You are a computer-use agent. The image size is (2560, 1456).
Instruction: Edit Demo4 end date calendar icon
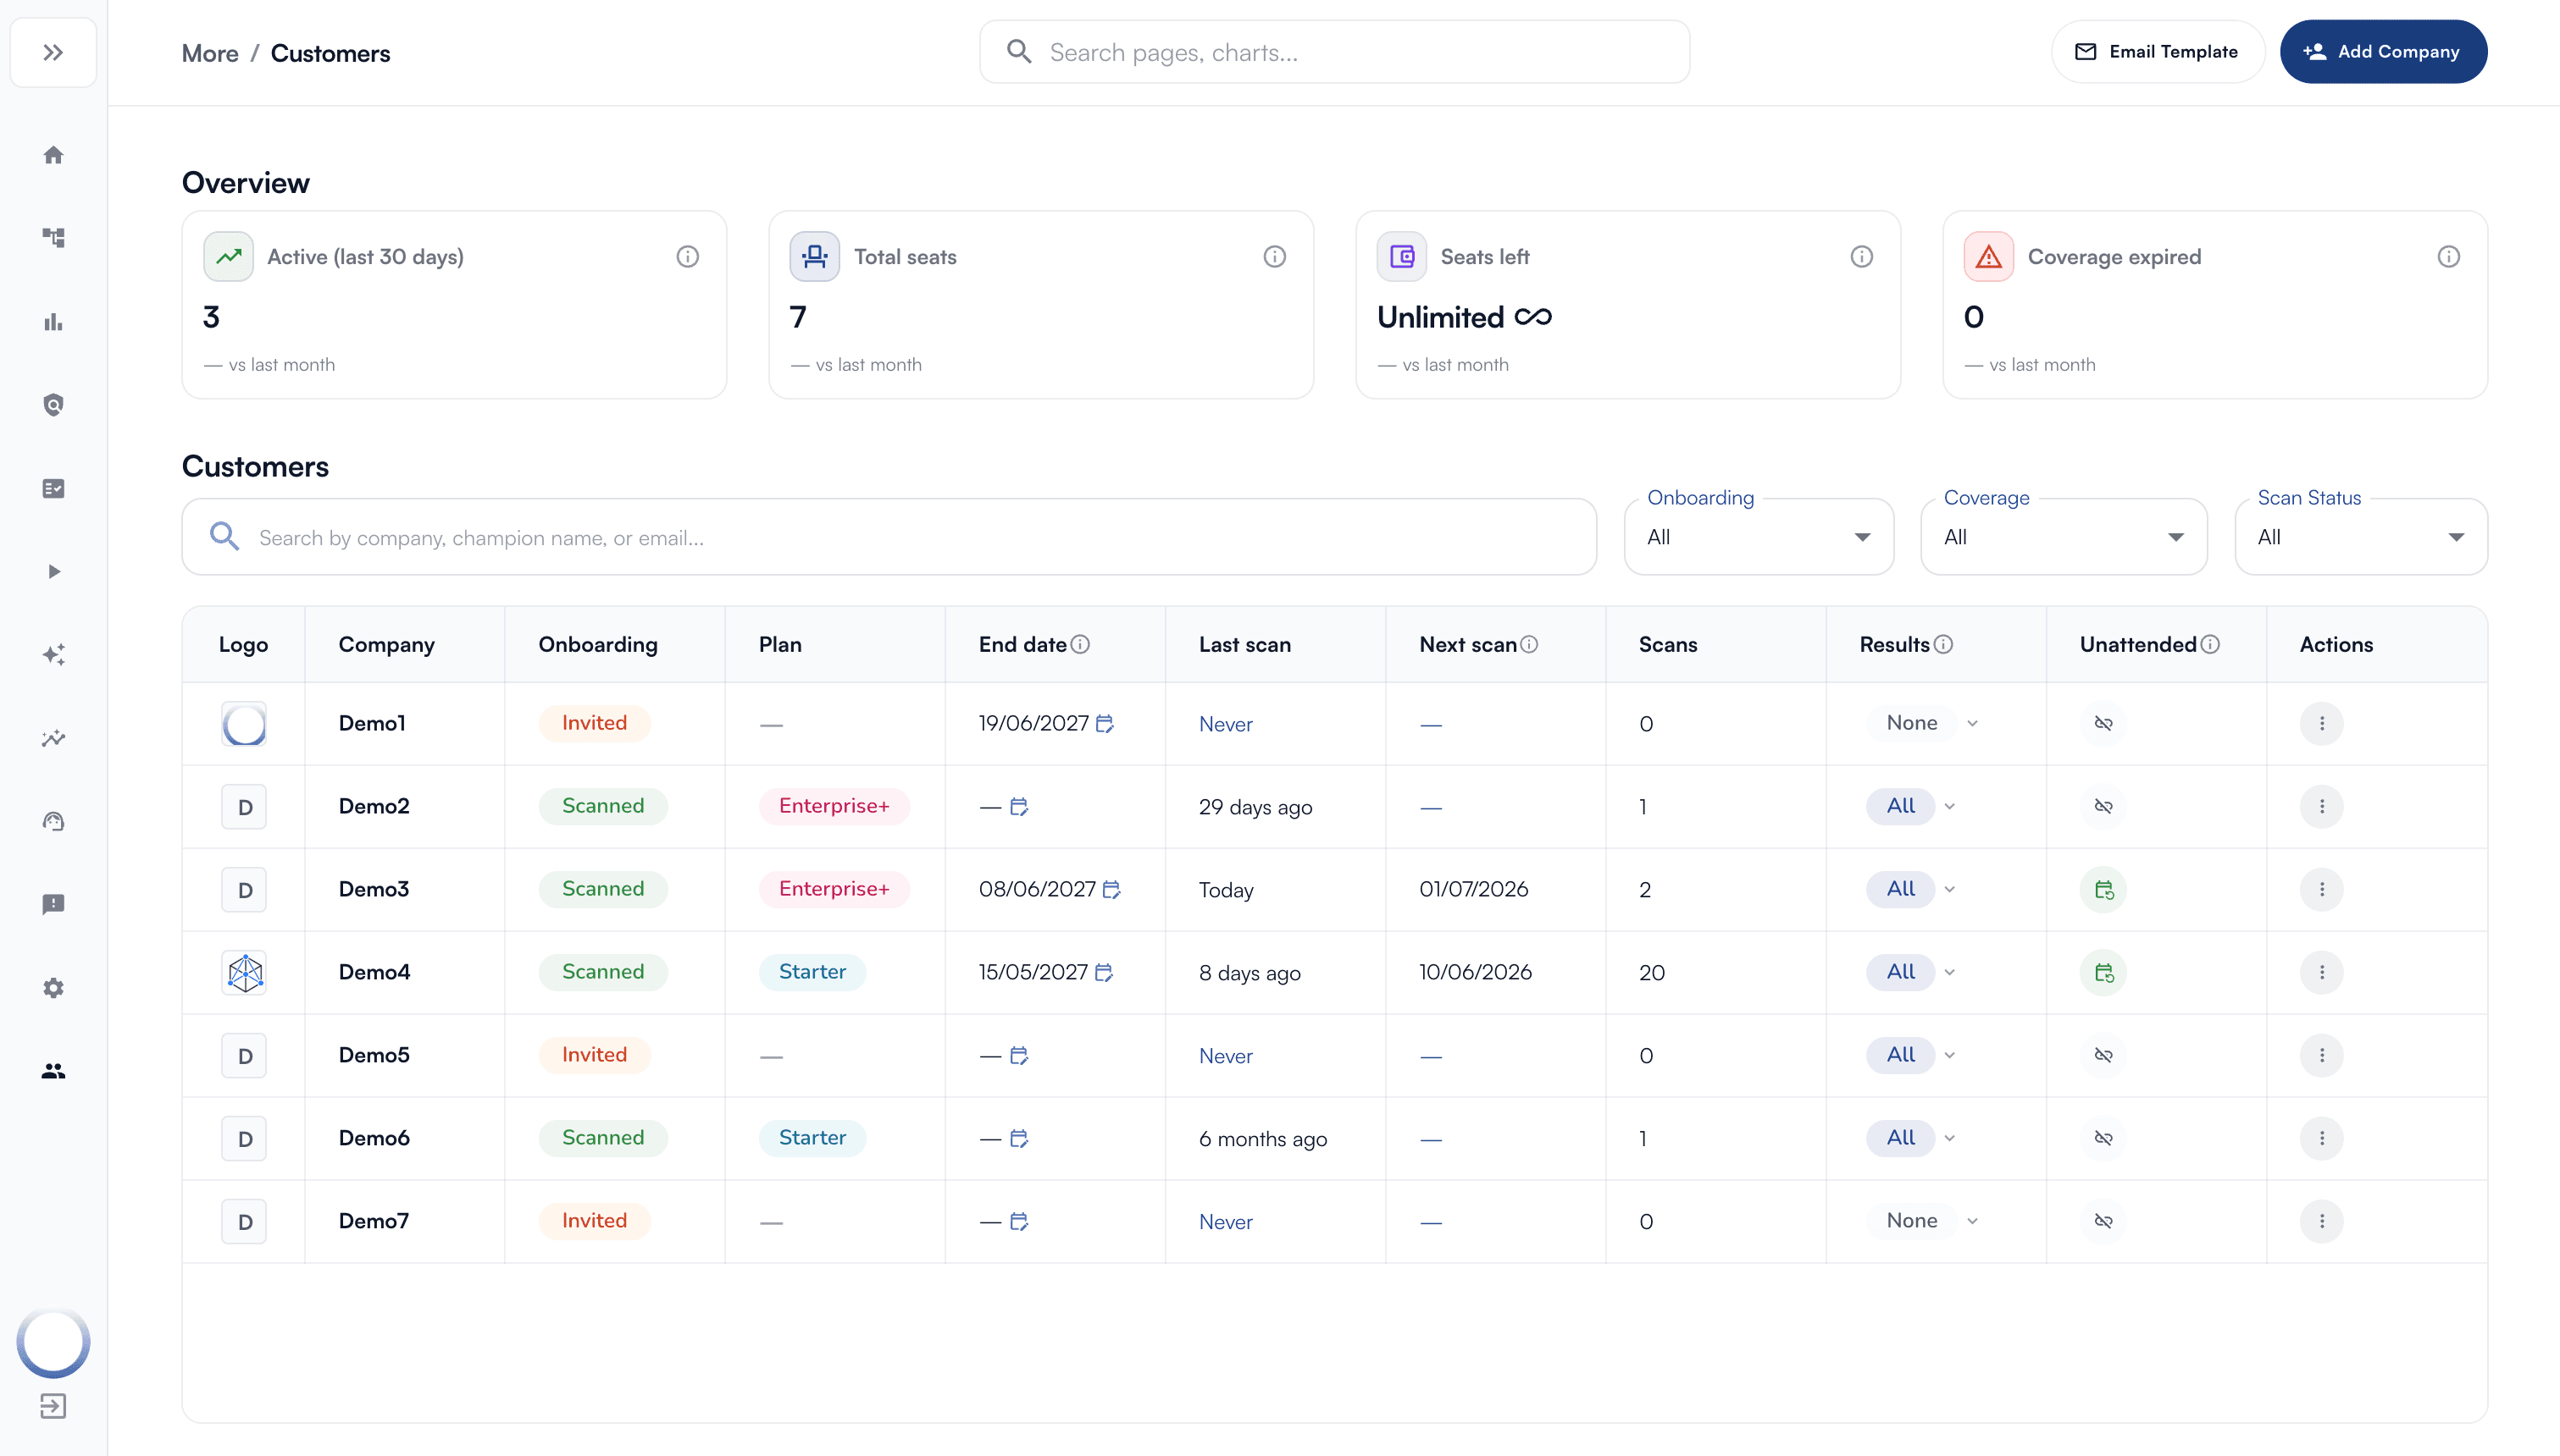click(1105, 972)
